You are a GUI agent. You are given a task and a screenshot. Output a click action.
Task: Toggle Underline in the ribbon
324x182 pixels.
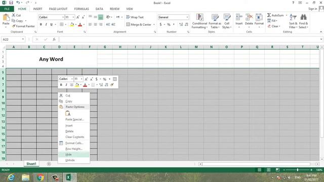pos(51,24)
